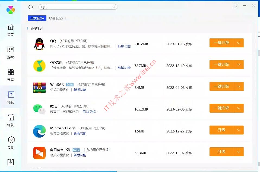Expand the dropdown arrow beside Microsoft Edge upgrade button
260x172 pixels.
coord(239,130)
